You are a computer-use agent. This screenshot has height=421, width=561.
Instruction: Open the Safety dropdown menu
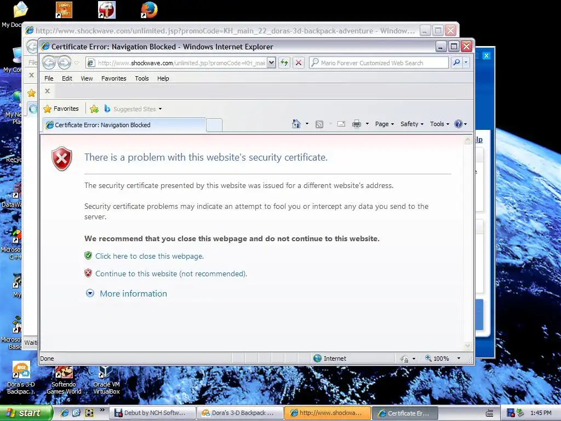pos(412,124)
